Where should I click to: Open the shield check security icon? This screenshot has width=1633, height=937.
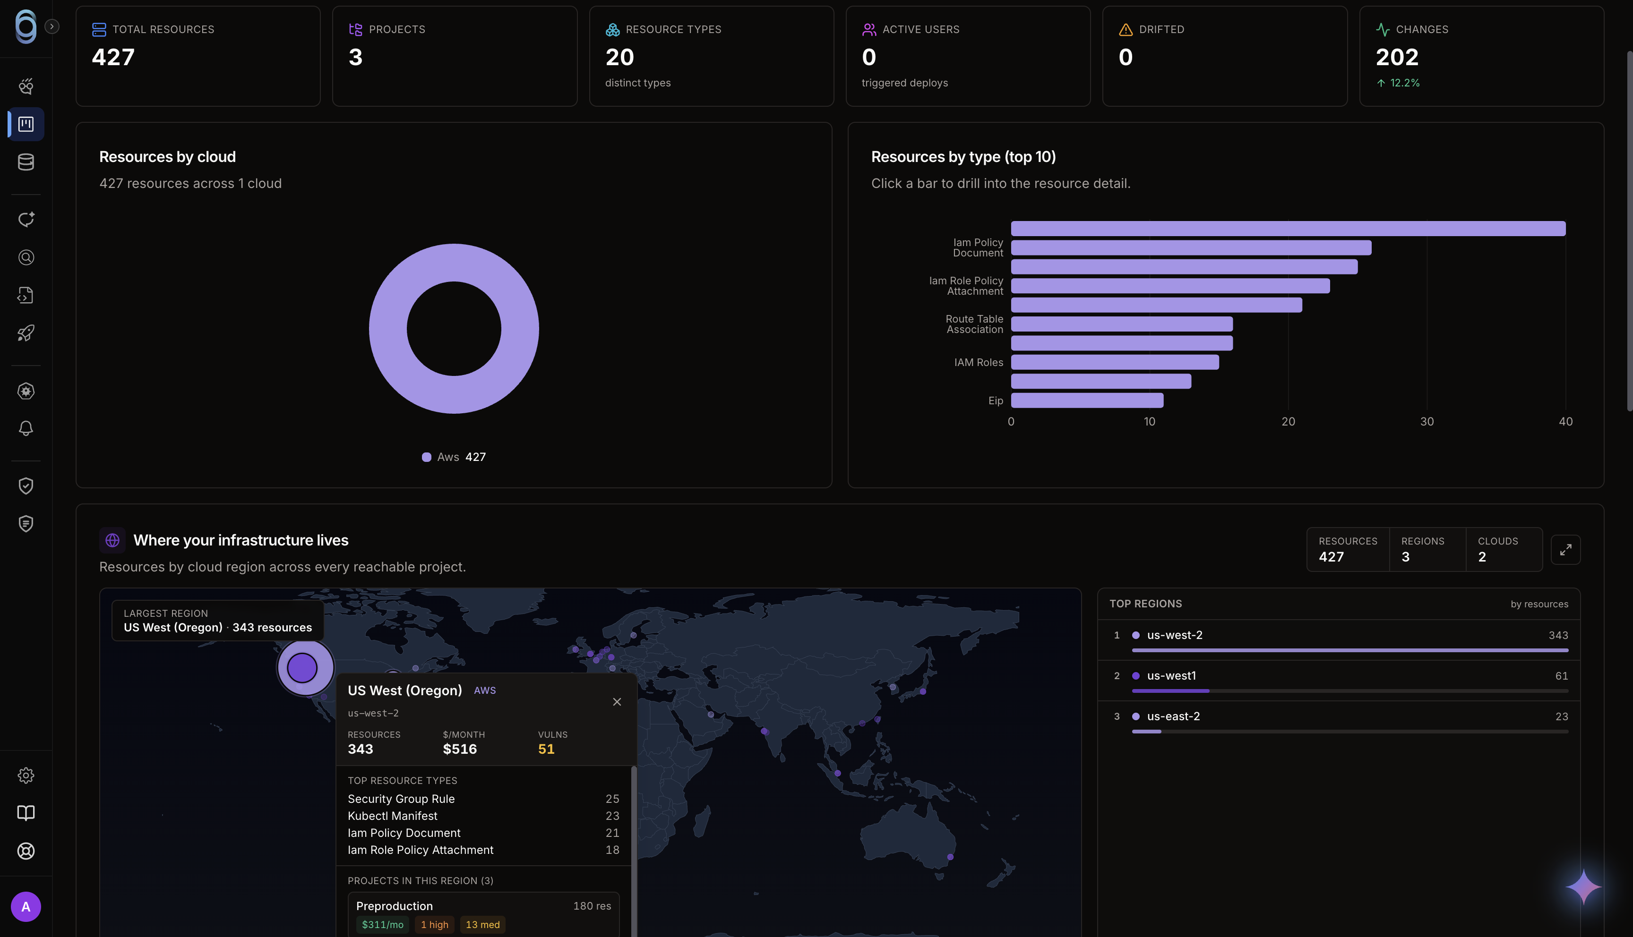26,486
